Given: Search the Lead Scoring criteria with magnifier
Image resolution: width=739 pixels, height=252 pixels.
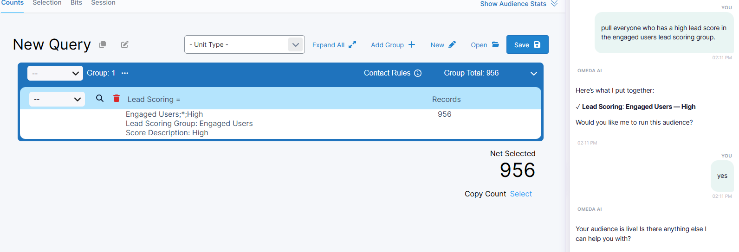Looking at the screenshot, I should [100, 98].
